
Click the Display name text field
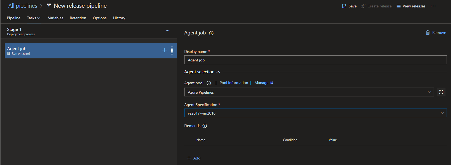(315, 60)
